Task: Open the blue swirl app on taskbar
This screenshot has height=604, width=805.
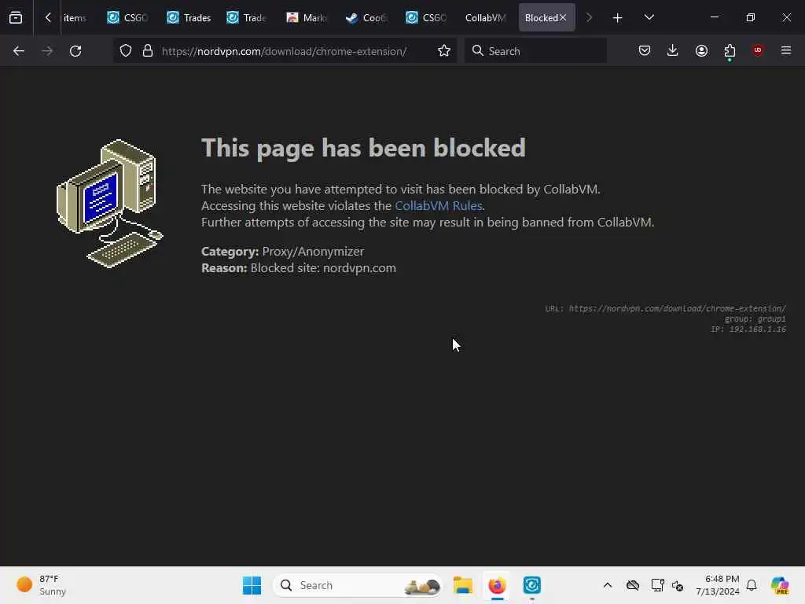Action: 532,585
